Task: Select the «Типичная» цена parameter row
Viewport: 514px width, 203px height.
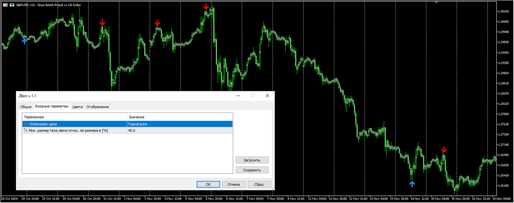Action: pyautogui.click(x=127, y=124)
